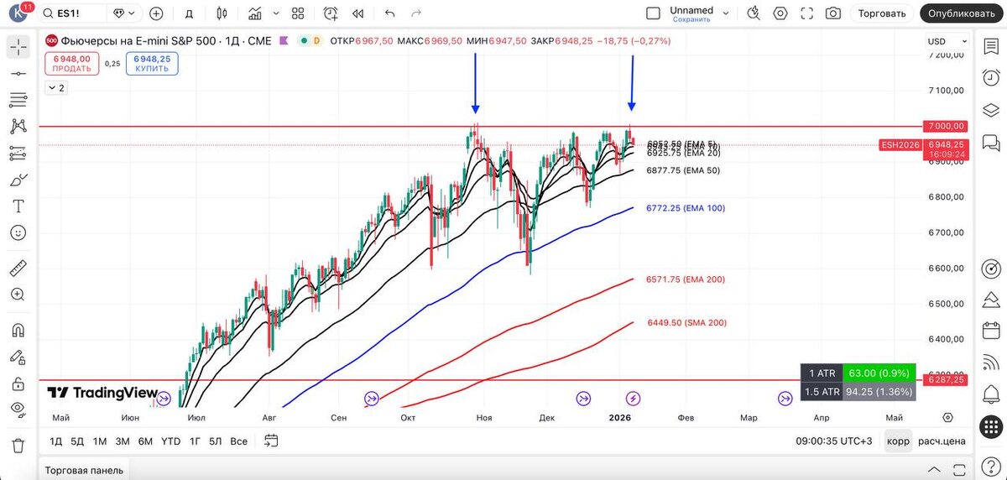Take a chart snapshot with camera icon
1007x480 pixels.
click(832, 13)
